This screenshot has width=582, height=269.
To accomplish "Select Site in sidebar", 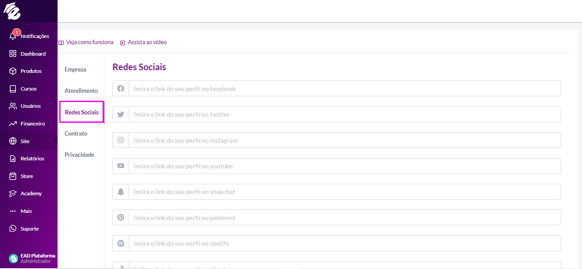I will (29, 141).
